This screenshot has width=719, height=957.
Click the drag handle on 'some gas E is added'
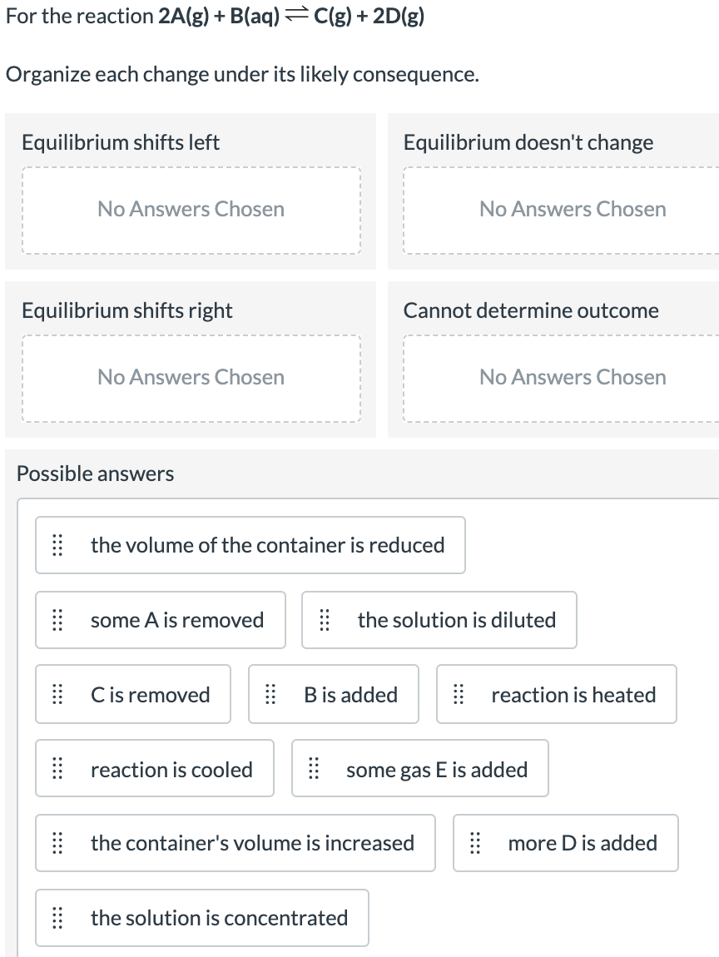pos(314,768)
